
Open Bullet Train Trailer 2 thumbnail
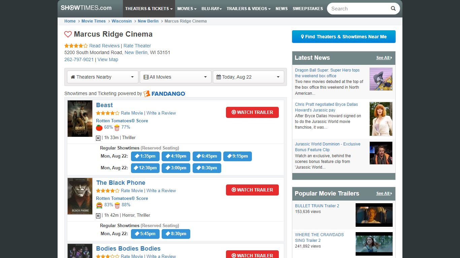[374, 215]
